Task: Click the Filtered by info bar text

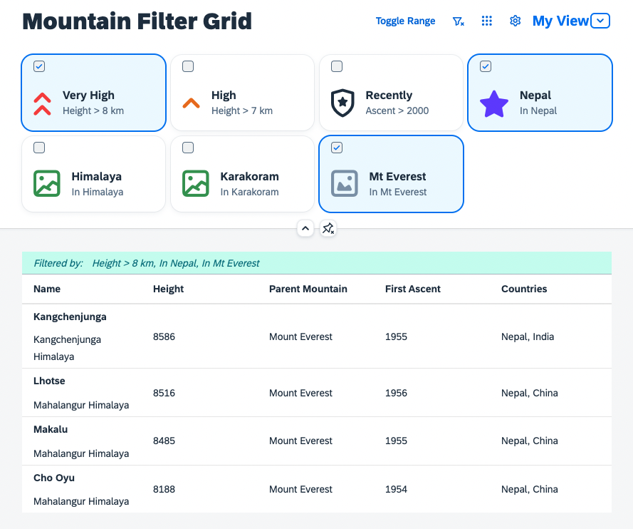Action: coord(147,264)
